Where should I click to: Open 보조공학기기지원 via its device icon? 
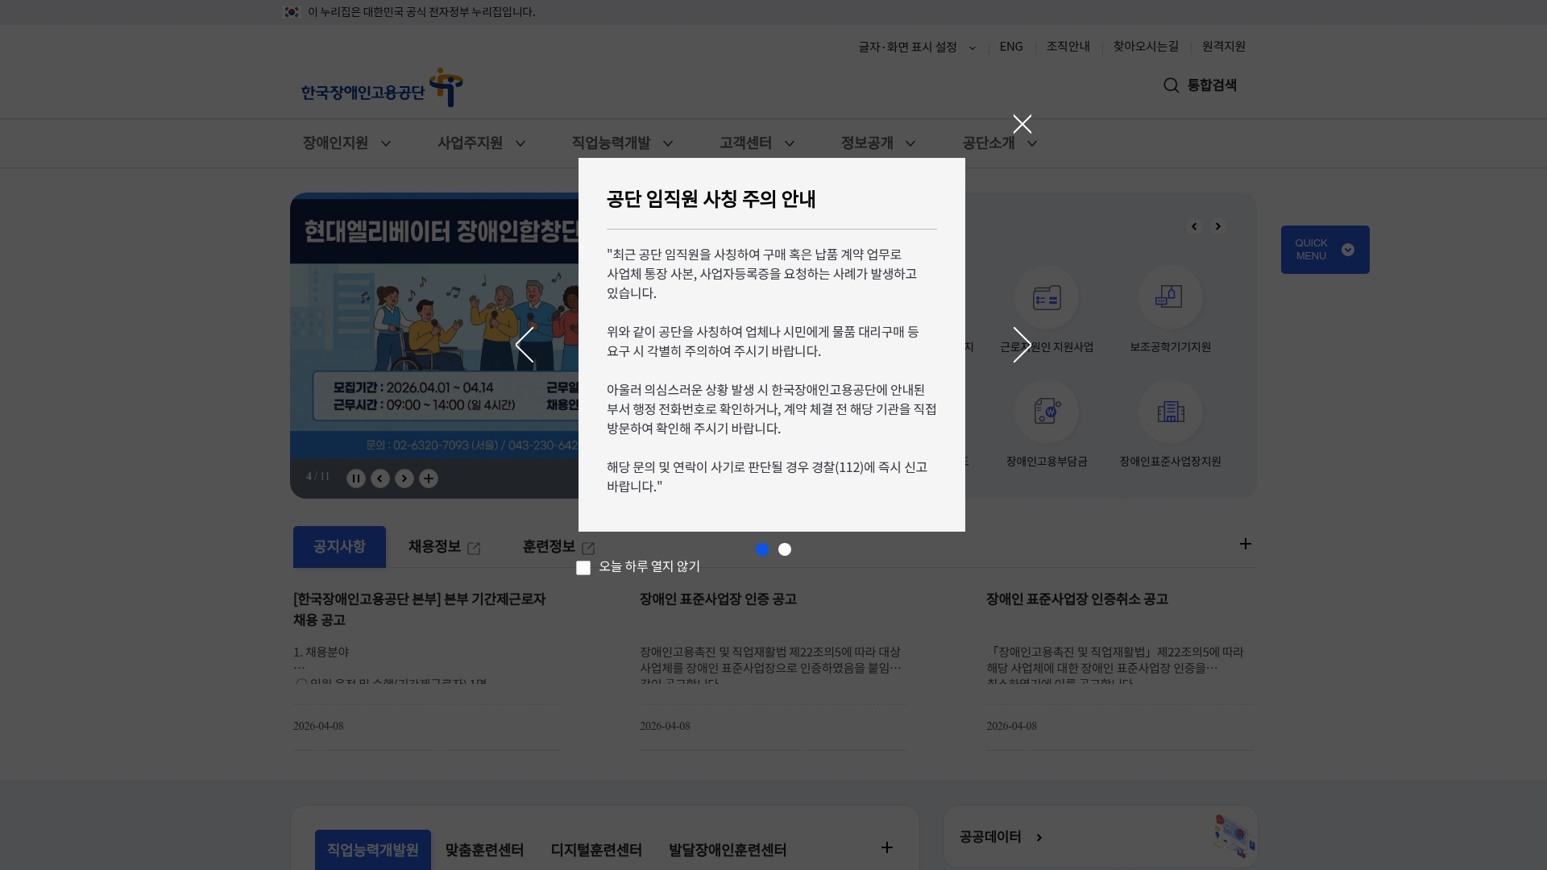pyautogui.click(x=1171, y=297)
